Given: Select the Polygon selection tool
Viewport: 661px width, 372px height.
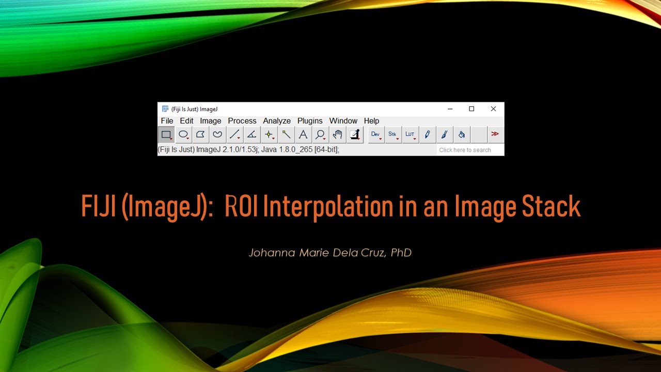Looking at the screenshot, I should (x=200, y=134).
